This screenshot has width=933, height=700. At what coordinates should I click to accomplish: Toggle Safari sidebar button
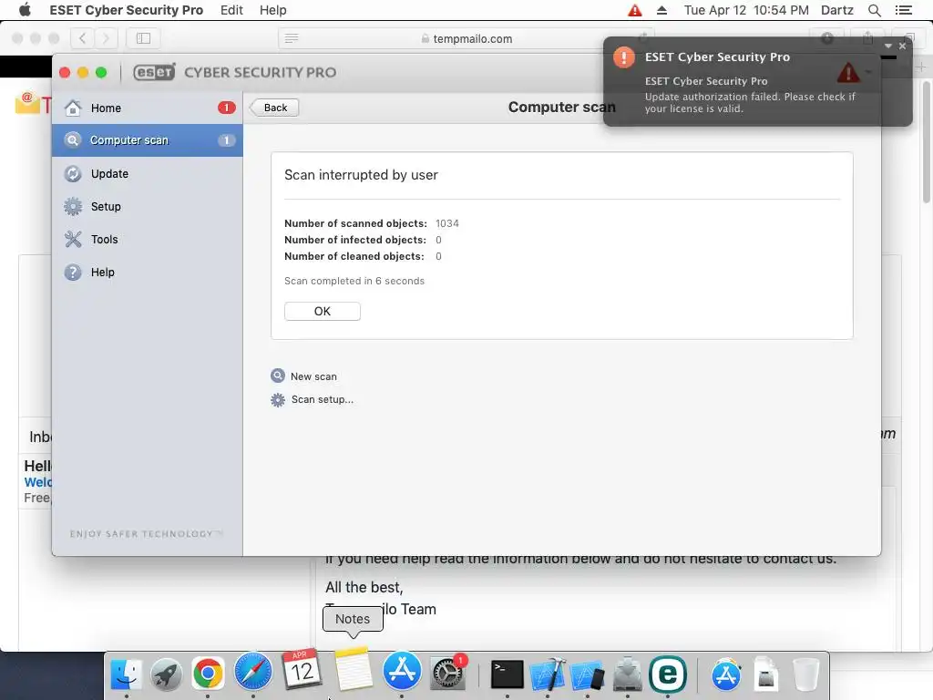tap(143, 38)
